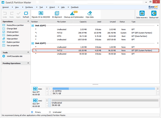Sort by Unused column header
The width and height of the screenshot is (161, 118).
[x=109, y=22]
